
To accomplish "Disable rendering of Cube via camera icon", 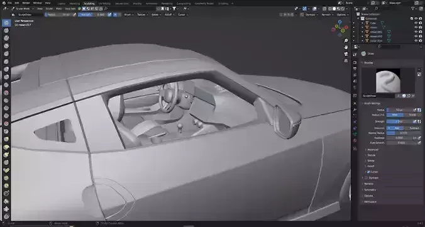I will click(x=421, y=23).
